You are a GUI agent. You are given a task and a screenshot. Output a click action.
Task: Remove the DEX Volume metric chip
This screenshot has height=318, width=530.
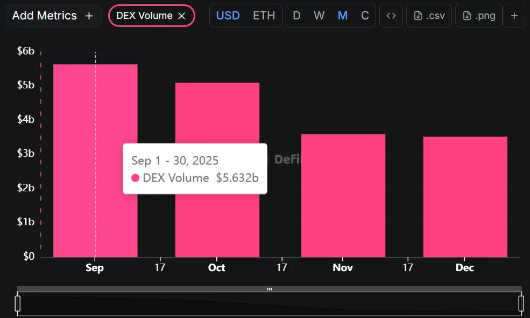(x=181, y=16)
